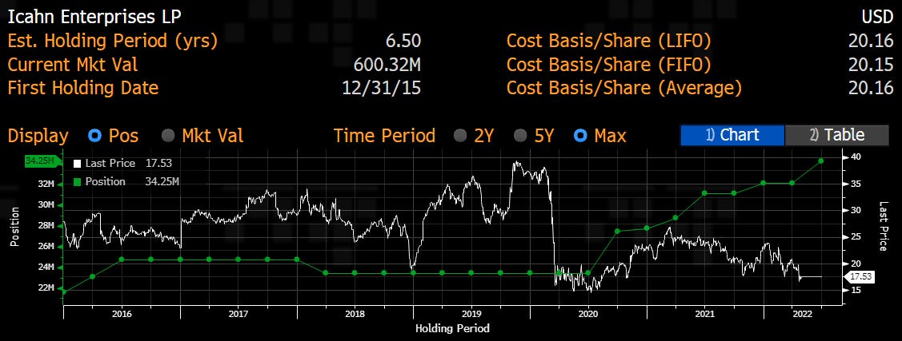Click the 12/31/15 first holding date
This screenshot has width=902, height=341.
pyautogui.click(x=382, y=89)
